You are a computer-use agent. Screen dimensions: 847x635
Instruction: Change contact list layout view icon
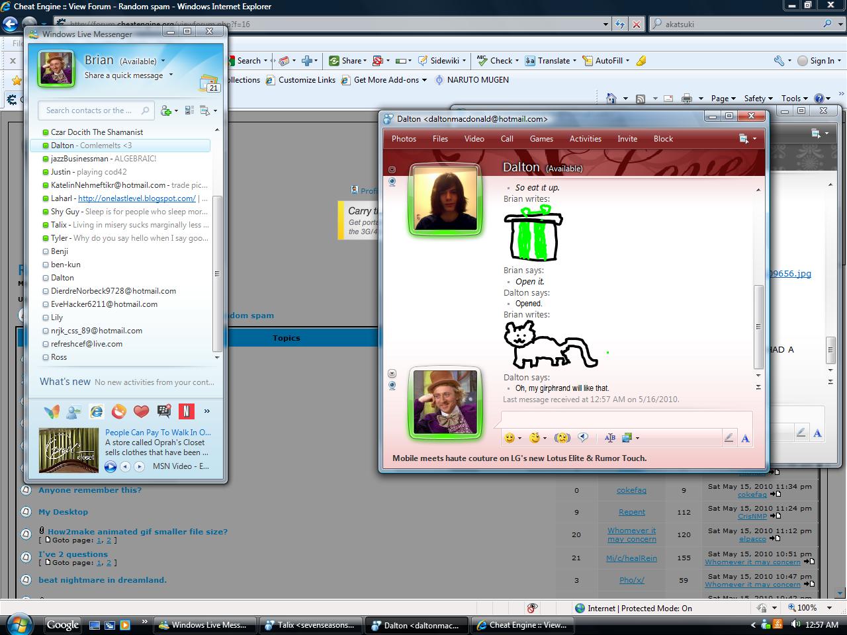(189, 110)
